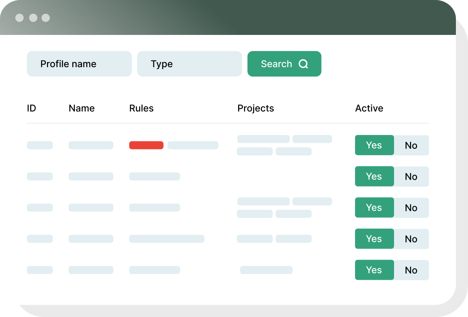468x317 pixels.
Task: Set Active to Yes in fourth row
Action: (375, 239)
